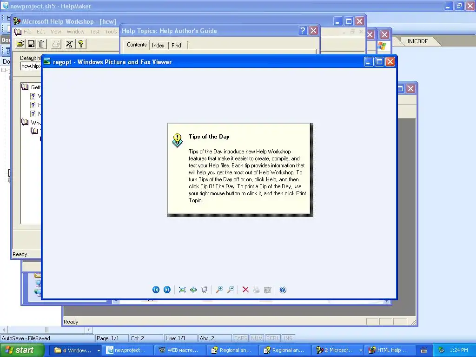
Task: Click the SCRL indicator in status bar
Action: (272, 338)
